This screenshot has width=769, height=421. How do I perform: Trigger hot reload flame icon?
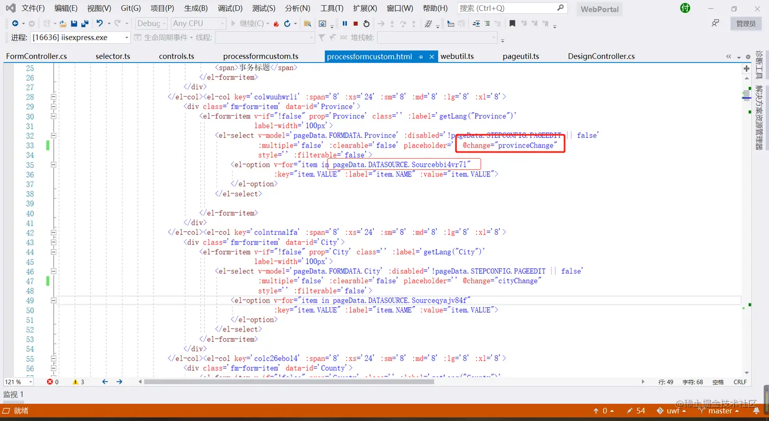pyautogui.click(x=276, y=23)
